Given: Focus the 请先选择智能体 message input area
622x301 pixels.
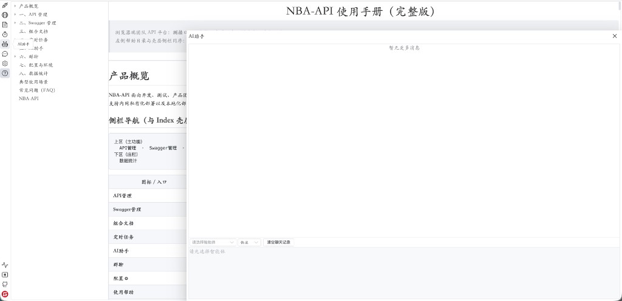Looking at the screenshot, I should (404, 273).
